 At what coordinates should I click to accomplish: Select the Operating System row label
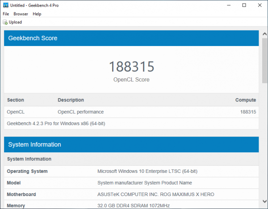[x=27, y=171]
